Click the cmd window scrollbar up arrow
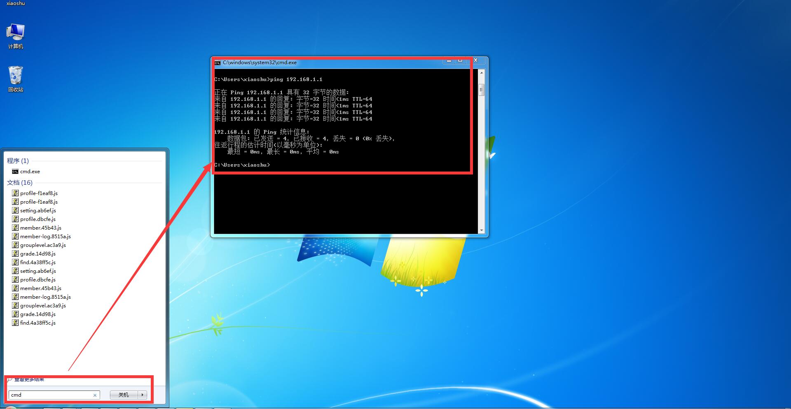Viewport: 791px width, 409px height. [x=481, y=73]
